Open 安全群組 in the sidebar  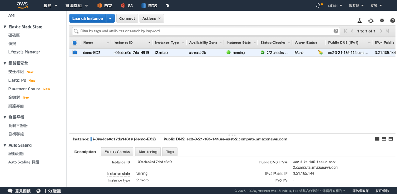coord(16,72)
